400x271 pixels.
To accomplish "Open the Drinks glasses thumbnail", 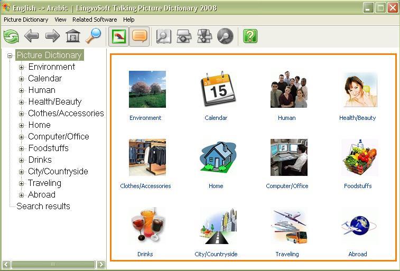I will [147, 225].
